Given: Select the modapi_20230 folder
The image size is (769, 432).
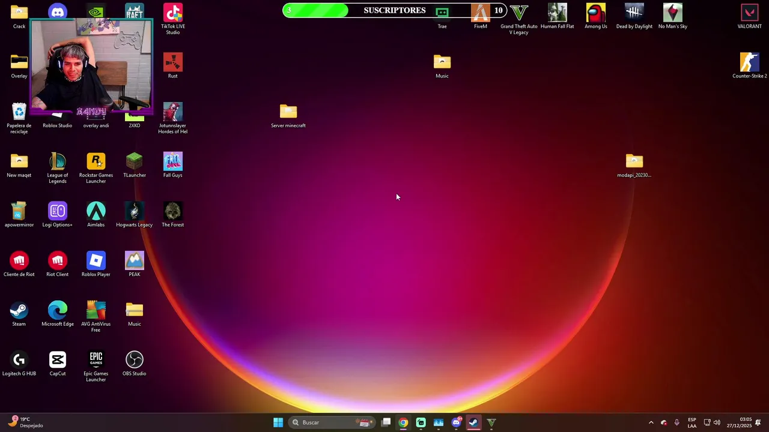Looking at the screenshot, I should (634, 166).
